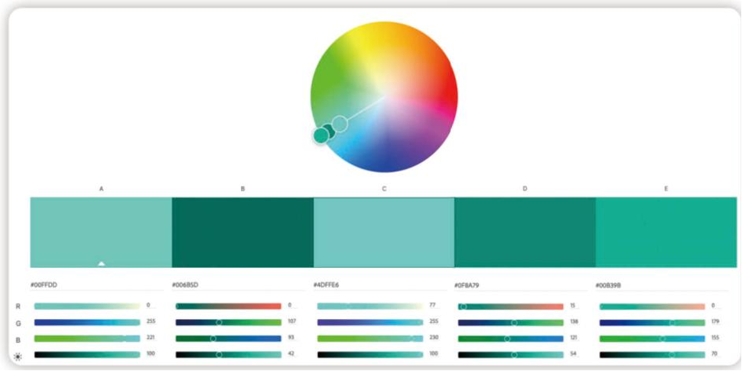Click the brightness slider for color A

87,355
